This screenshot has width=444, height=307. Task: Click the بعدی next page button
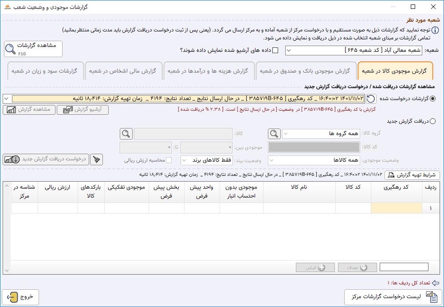358,268
